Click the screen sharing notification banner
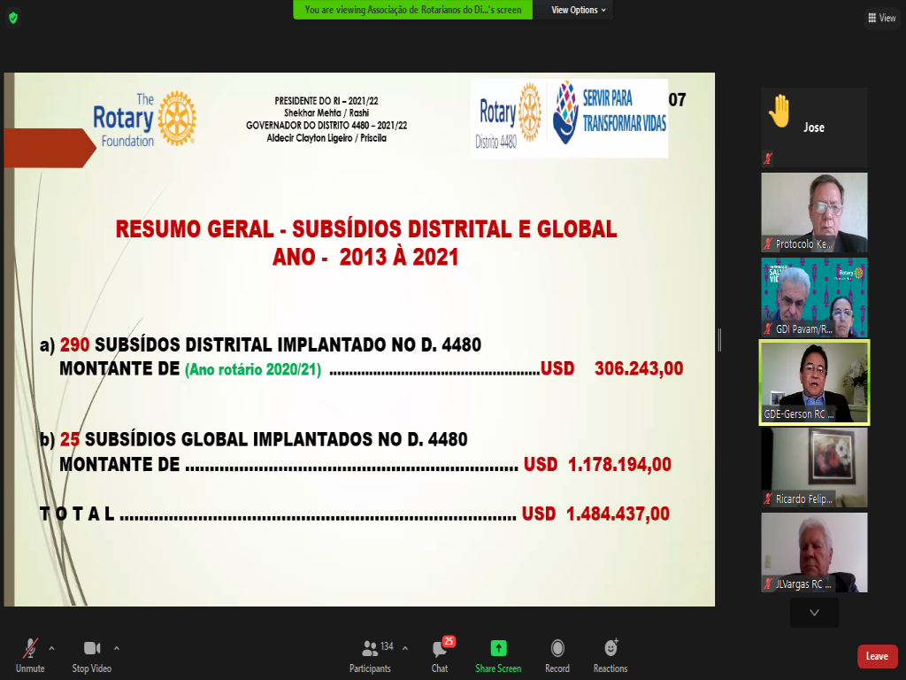 pos(412,10)
